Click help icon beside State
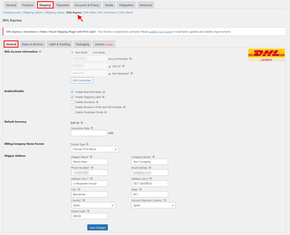The width and height of the screenshot is (290, 235). pos(140,189)
